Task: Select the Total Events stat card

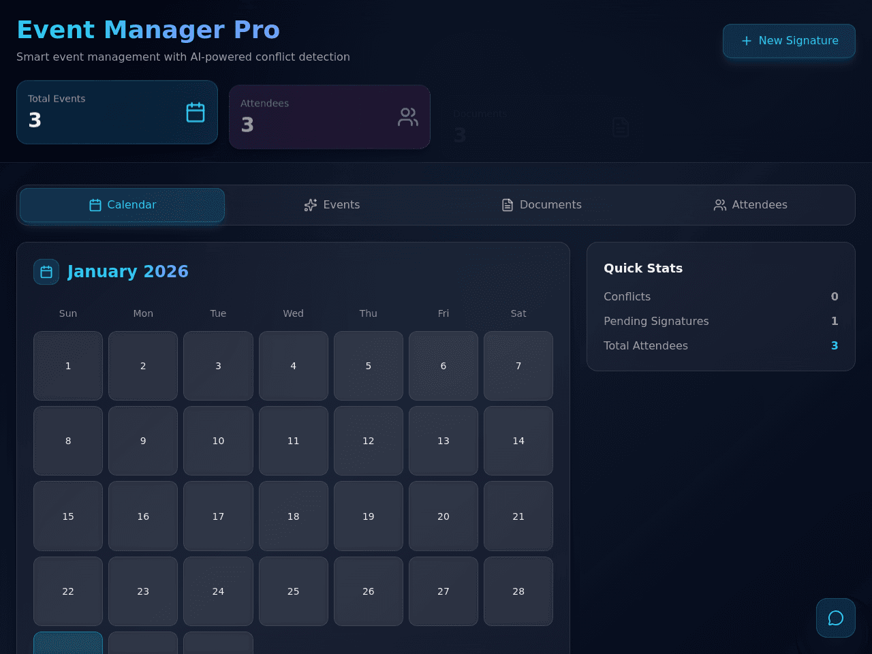Action: pos(117,112)
